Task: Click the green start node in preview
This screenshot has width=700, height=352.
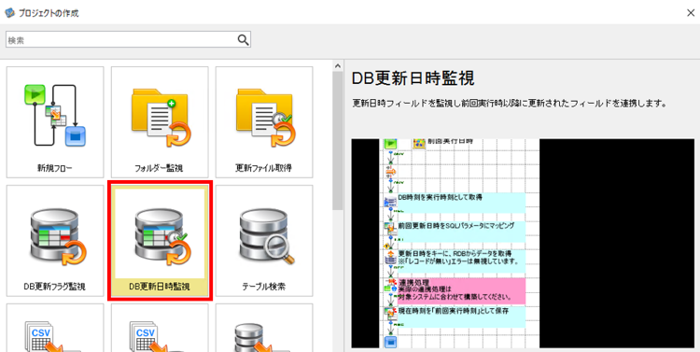Action: click(x=391, y=144)
